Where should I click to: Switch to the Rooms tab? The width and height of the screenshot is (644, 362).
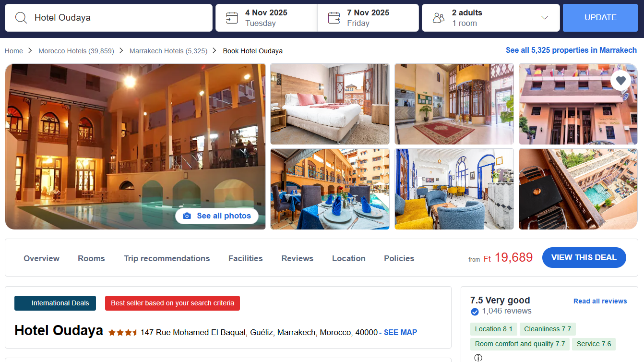[91, 258]
